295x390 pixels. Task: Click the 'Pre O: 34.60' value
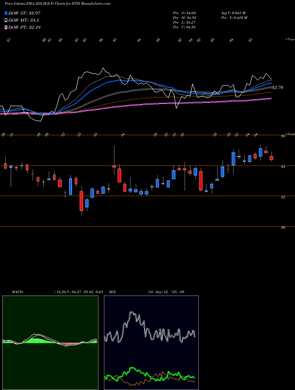[185, 13]
